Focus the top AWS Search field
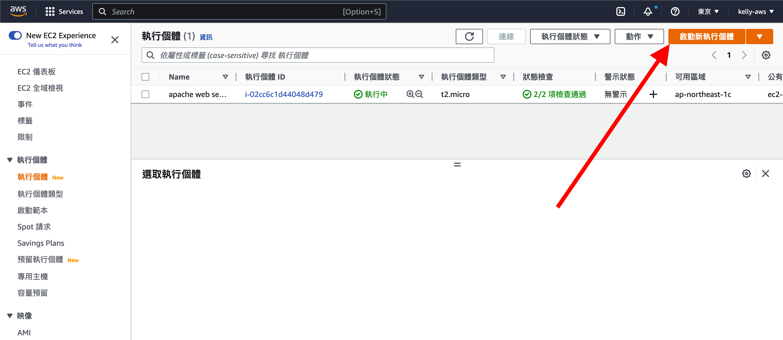Screen dimensions: 783x340 click(239, 11)
